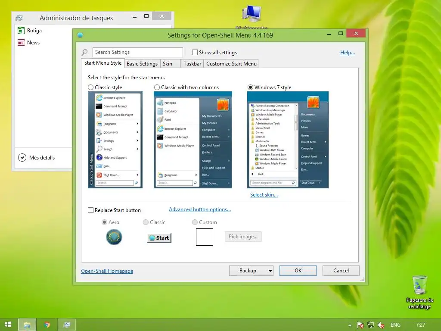This screenshot has height=331, width=441.
Task: Click the two-column classic preview thumbnail
Action: pyautogui.click(x=193, y=140)
